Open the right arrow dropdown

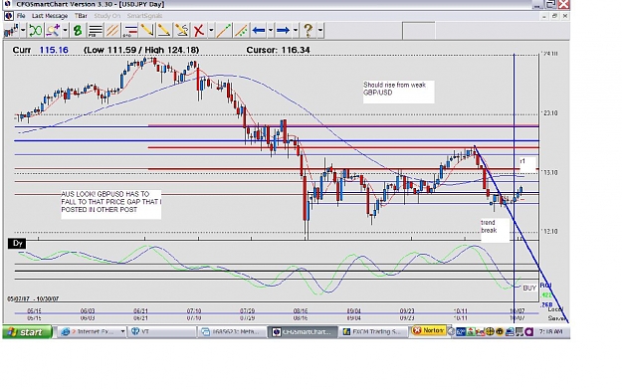click(296, 30)
